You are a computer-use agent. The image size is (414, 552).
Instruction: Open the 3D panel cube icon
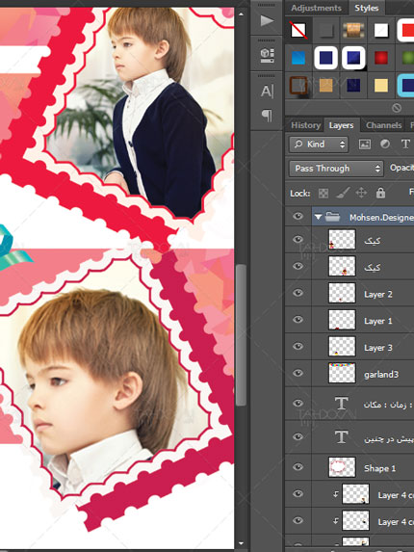267,56
